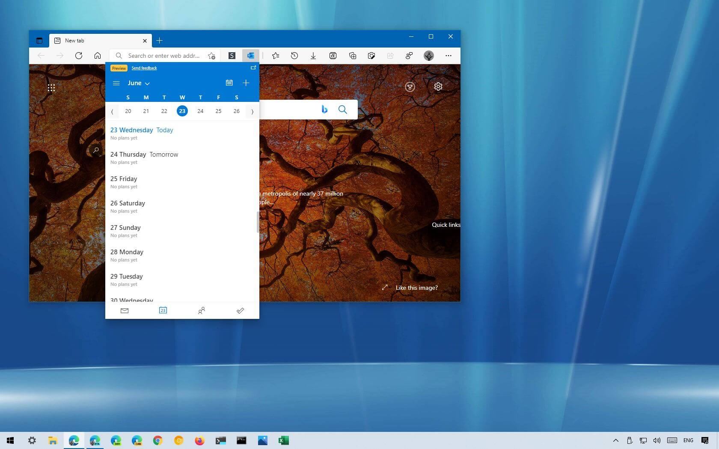
Task: Expand the June month dropdown
Action: [138, 83]
